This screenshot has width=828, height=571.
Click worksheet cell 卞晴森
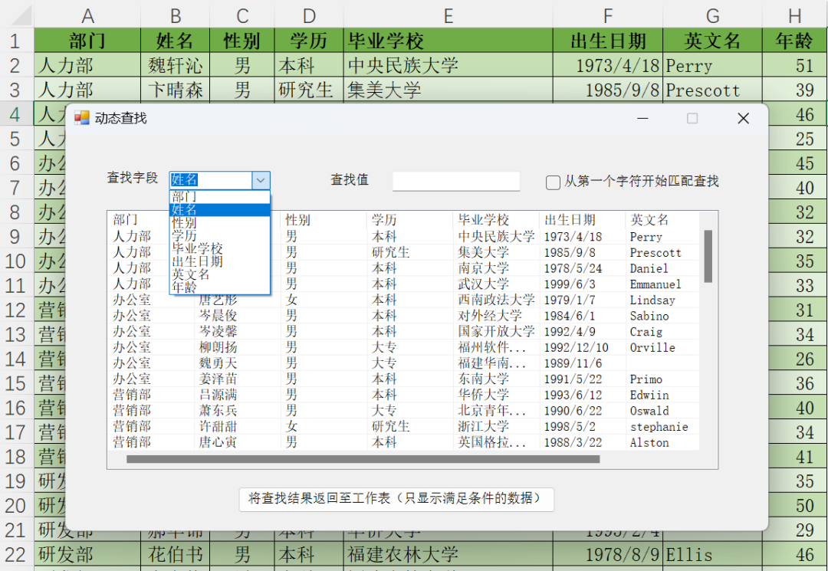[176, 90]
